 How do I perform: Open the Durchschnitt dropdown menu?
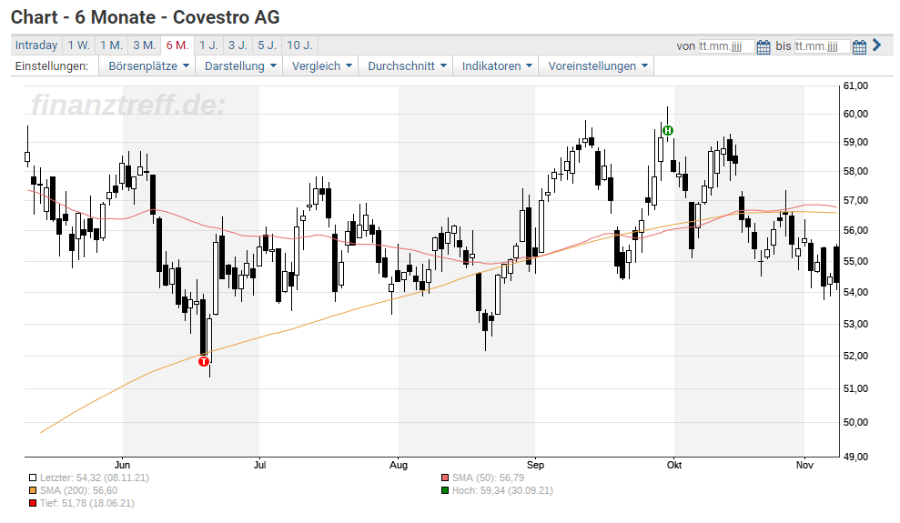[407, 66]
